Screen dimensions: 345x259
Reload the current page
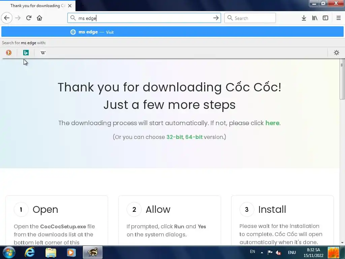29,18
